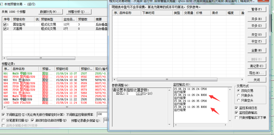Cancel all orders with 全撤(N)

[x=257, y=50]
